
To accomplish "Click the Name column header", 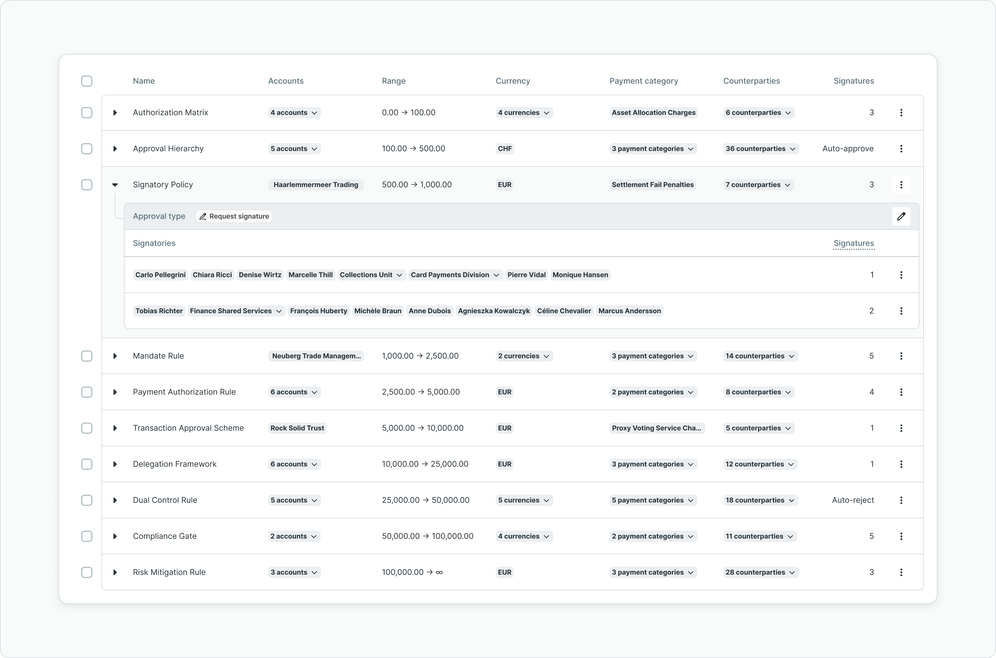I will 143,81.
